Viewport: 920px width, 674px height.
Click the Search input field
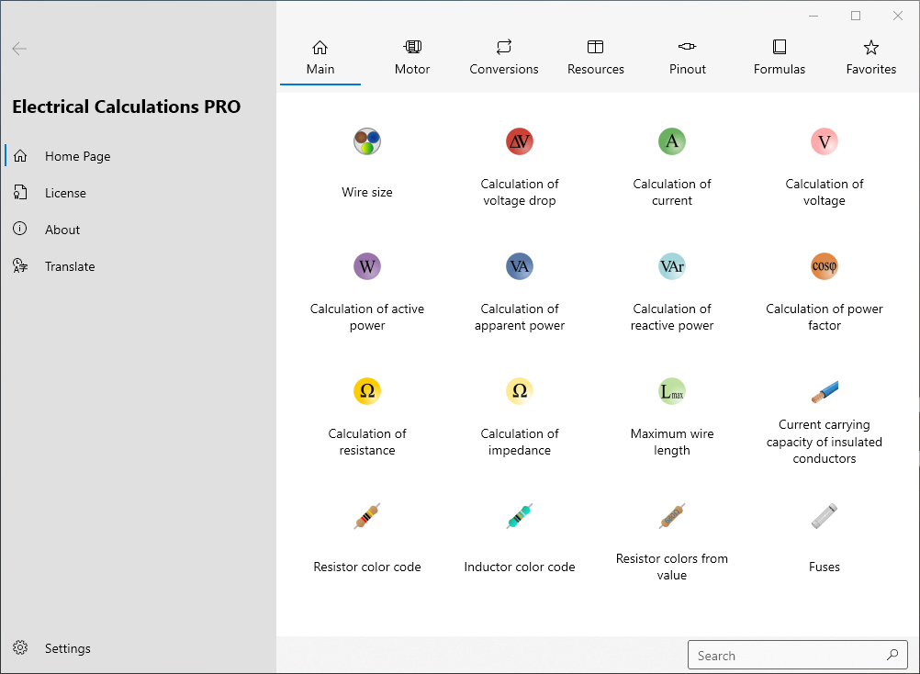pos(786,656)
